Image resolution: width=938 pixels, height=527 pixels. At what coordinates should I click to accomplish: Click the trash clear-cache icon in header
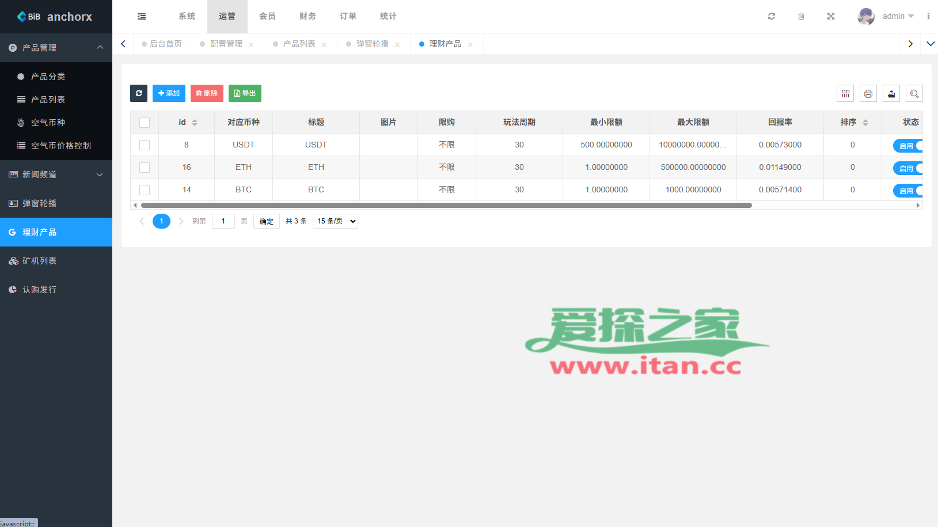(801, 16)
